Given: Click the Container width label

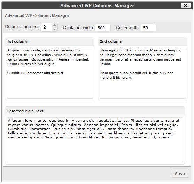Looking at the screenshot, I should [x=79, y=28].
